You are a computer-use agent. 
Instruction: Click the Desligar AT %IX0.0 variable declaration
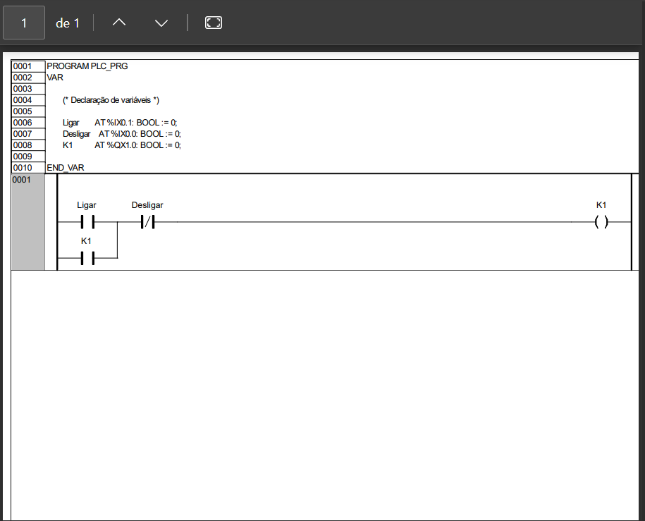click(x=121, y=134)
